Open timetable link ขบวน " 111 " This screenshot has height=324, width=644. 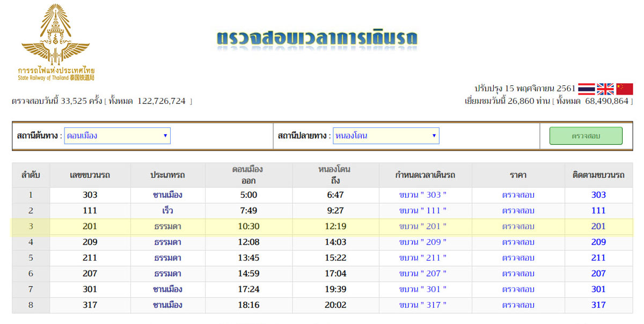423,211
